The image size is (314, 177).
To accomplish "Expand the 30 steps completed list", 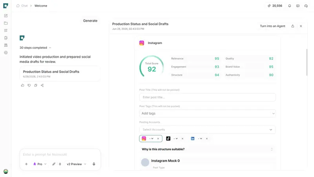I will [35, 48].
